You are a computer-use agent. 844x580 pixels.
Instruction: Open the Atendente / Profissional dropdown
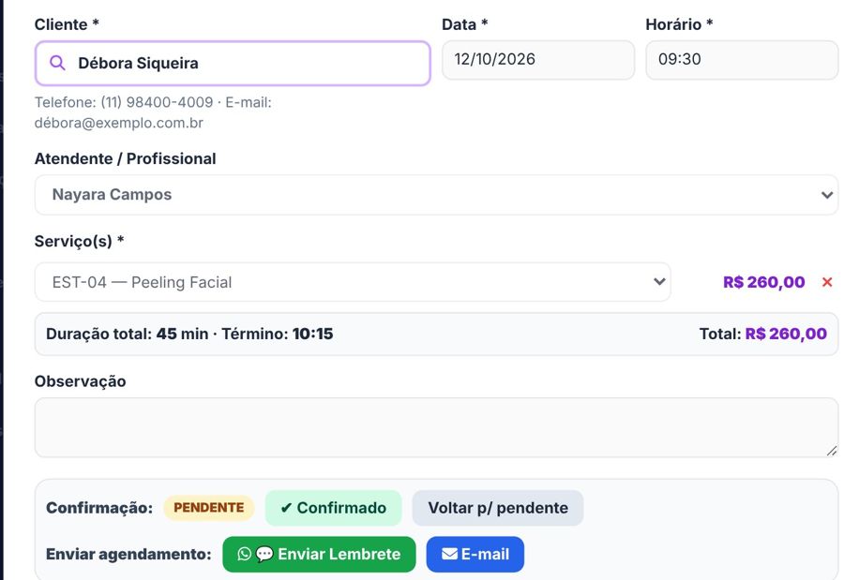436,195
